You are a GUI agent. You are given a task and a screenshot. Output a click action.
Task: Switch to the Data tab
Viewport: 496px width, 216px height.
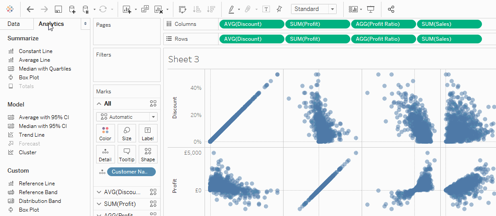pos(14,24)
